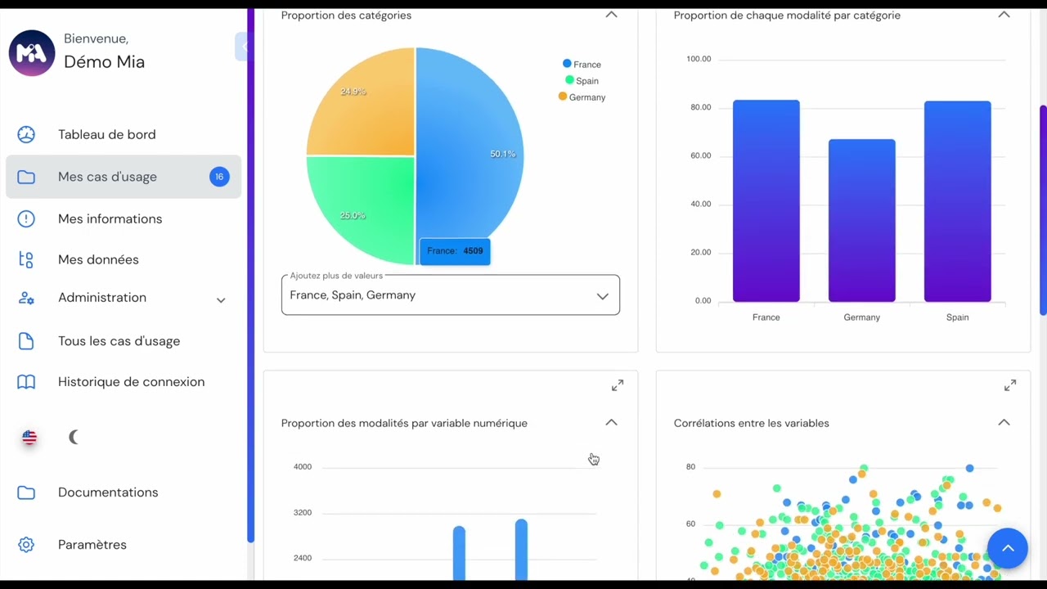The width and height of the screenshot is (1047, 589).
Task: Collapse Proportion des modalités par variable numérique panel
Action: pyautogui.click(x=611, y=423)
